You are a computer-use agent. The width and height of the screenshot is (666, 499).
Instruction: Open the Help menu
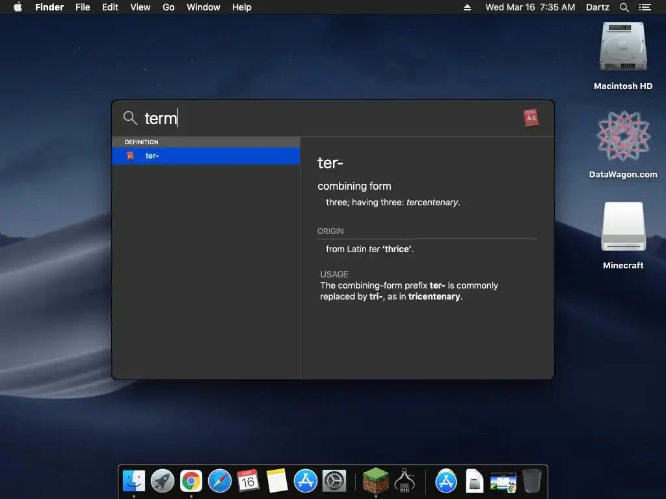tap(242, 7)
